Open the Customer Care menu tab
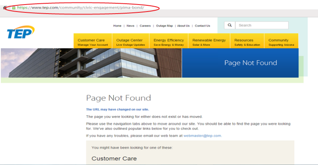The width and height of the screenshot is (318, 165). (x=93, y=42)
